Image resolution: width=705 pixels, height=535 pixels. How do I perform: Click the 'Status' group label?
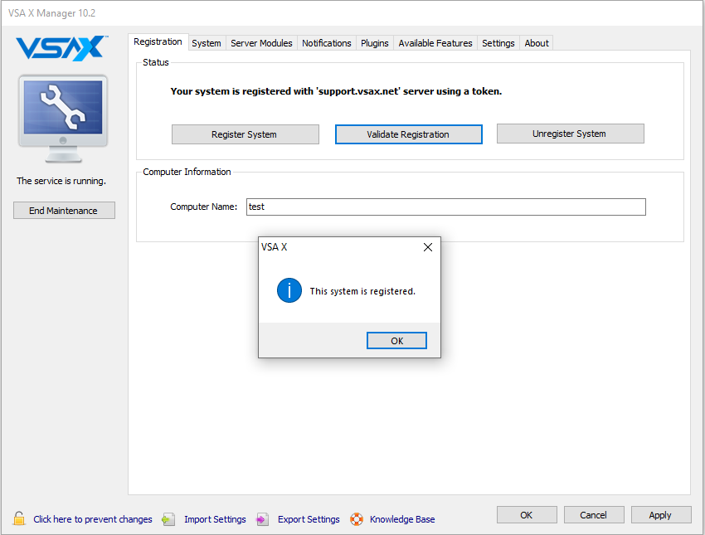156,62
